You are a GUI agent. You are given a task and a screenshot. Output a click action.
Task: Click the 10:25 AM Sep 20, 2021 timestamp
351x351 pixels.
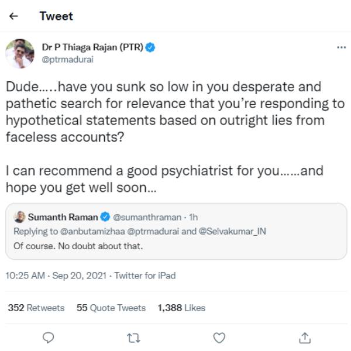click(56, 275)
